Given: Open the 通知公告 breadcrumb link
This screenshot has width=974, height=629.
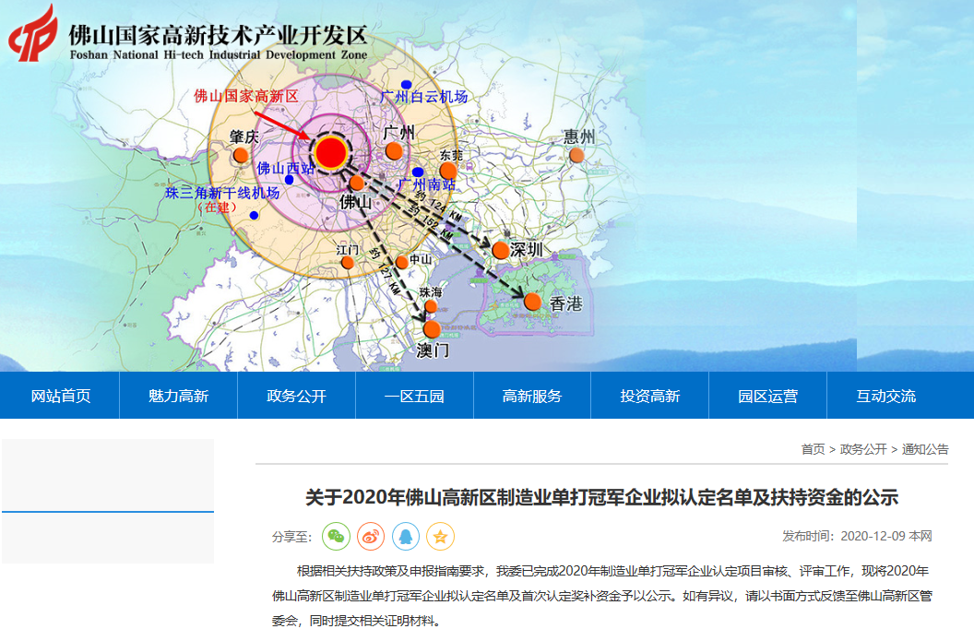Looking at the screenshot, I should (x=925, y=449).
